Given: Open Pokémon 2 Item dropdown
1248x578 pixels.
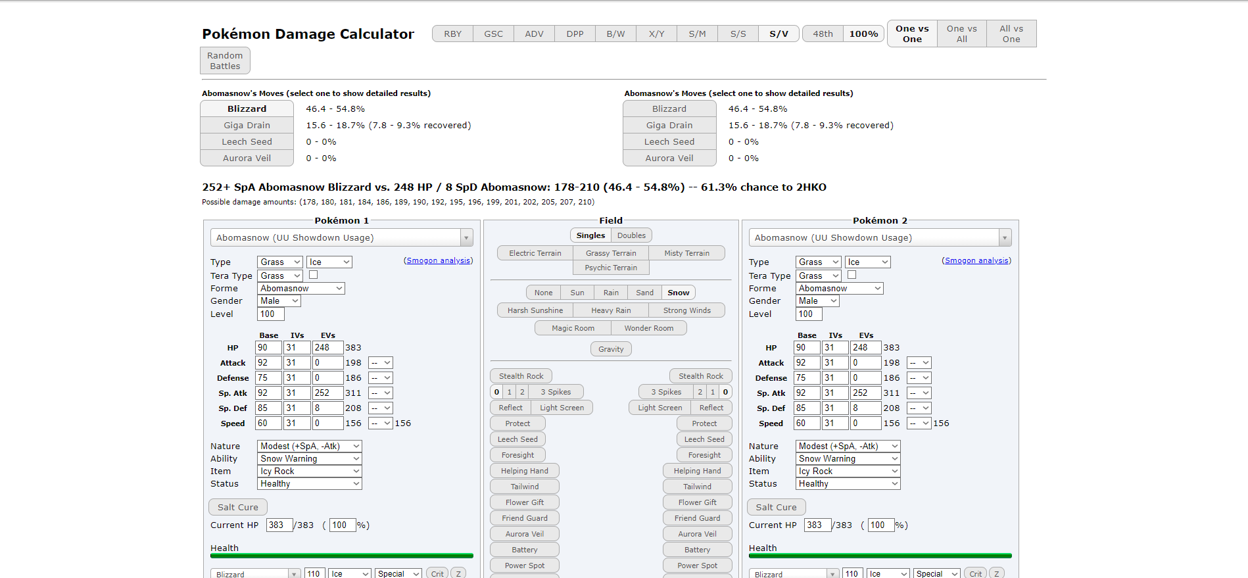Looking at the screenshot, I should point(848,471).
